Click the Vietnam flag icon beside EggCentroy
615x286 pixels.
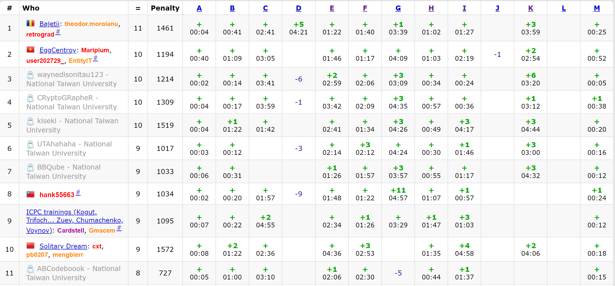pos(30,49)
